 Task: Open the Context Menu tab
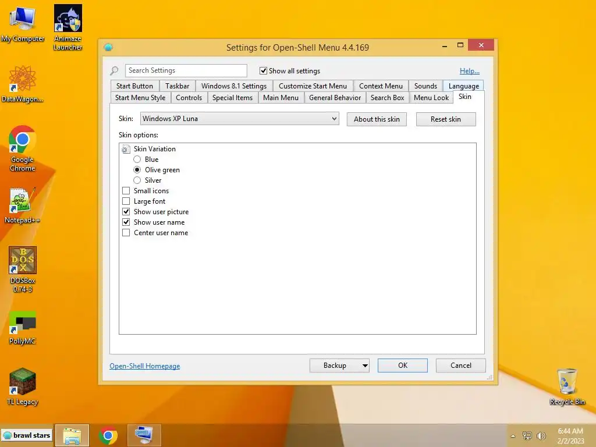381,86
